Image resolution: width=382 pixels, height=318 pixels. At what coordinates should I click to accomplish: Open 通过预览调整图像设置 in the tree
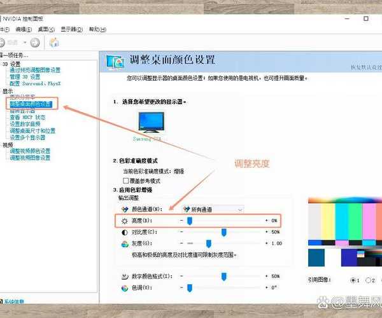click(x=35, y=70)
